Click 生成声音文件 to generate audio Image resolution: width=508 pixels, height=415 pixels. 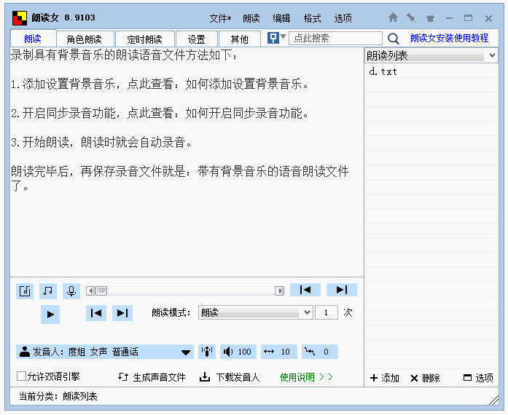[152, 377]
